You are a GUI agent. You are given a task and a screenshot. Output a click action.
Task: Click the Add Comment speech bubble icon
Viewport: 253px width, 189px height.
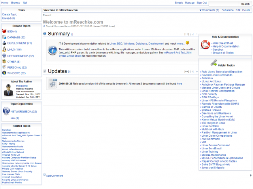(44, 175)
